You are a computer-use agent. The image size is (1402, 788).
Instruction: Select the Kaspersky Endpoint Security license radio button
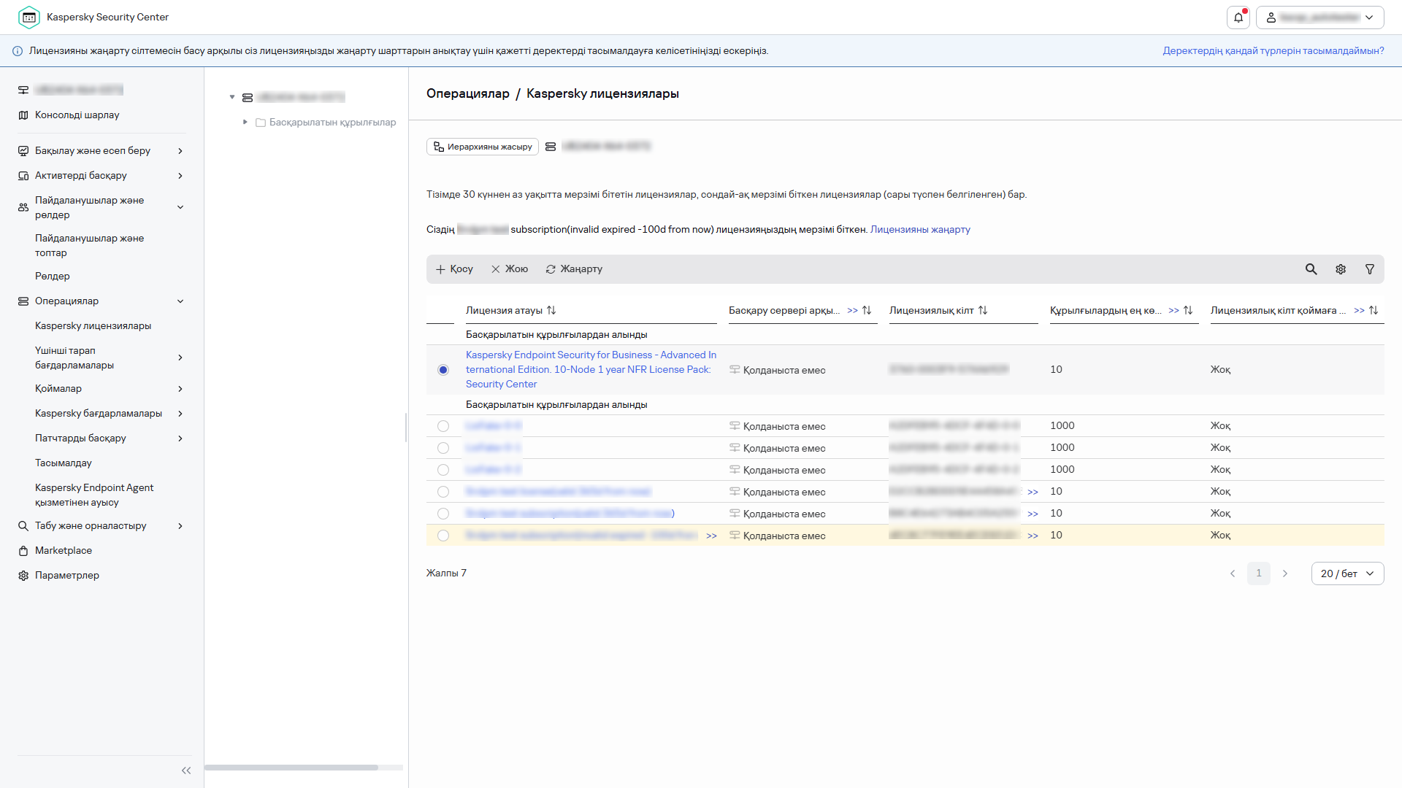(443, 370)
